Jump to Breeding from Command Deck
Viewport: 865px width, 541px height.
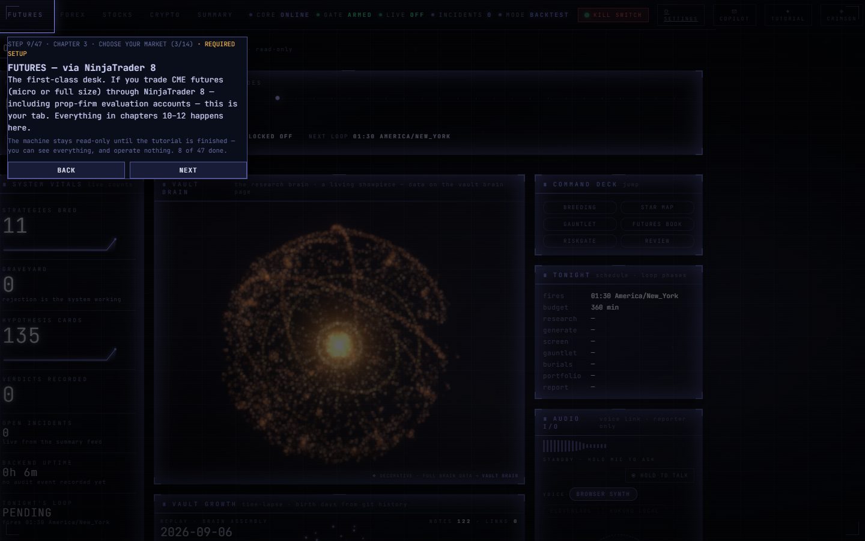tap(580, 207)
